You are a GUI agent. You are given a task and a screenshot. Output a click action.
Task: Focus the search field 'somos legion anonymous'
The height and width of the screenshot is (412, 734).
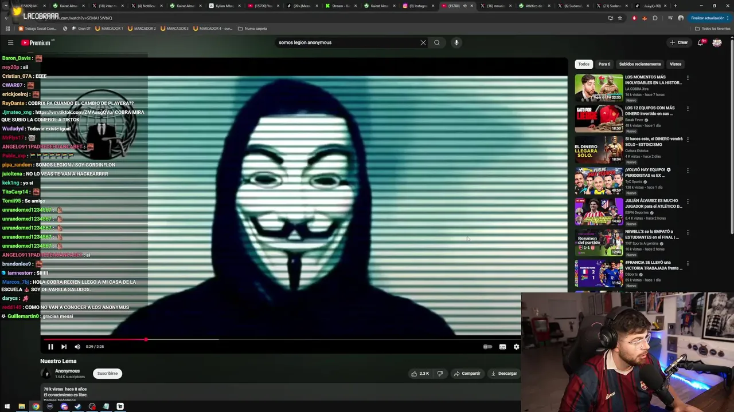pos(347,42)
